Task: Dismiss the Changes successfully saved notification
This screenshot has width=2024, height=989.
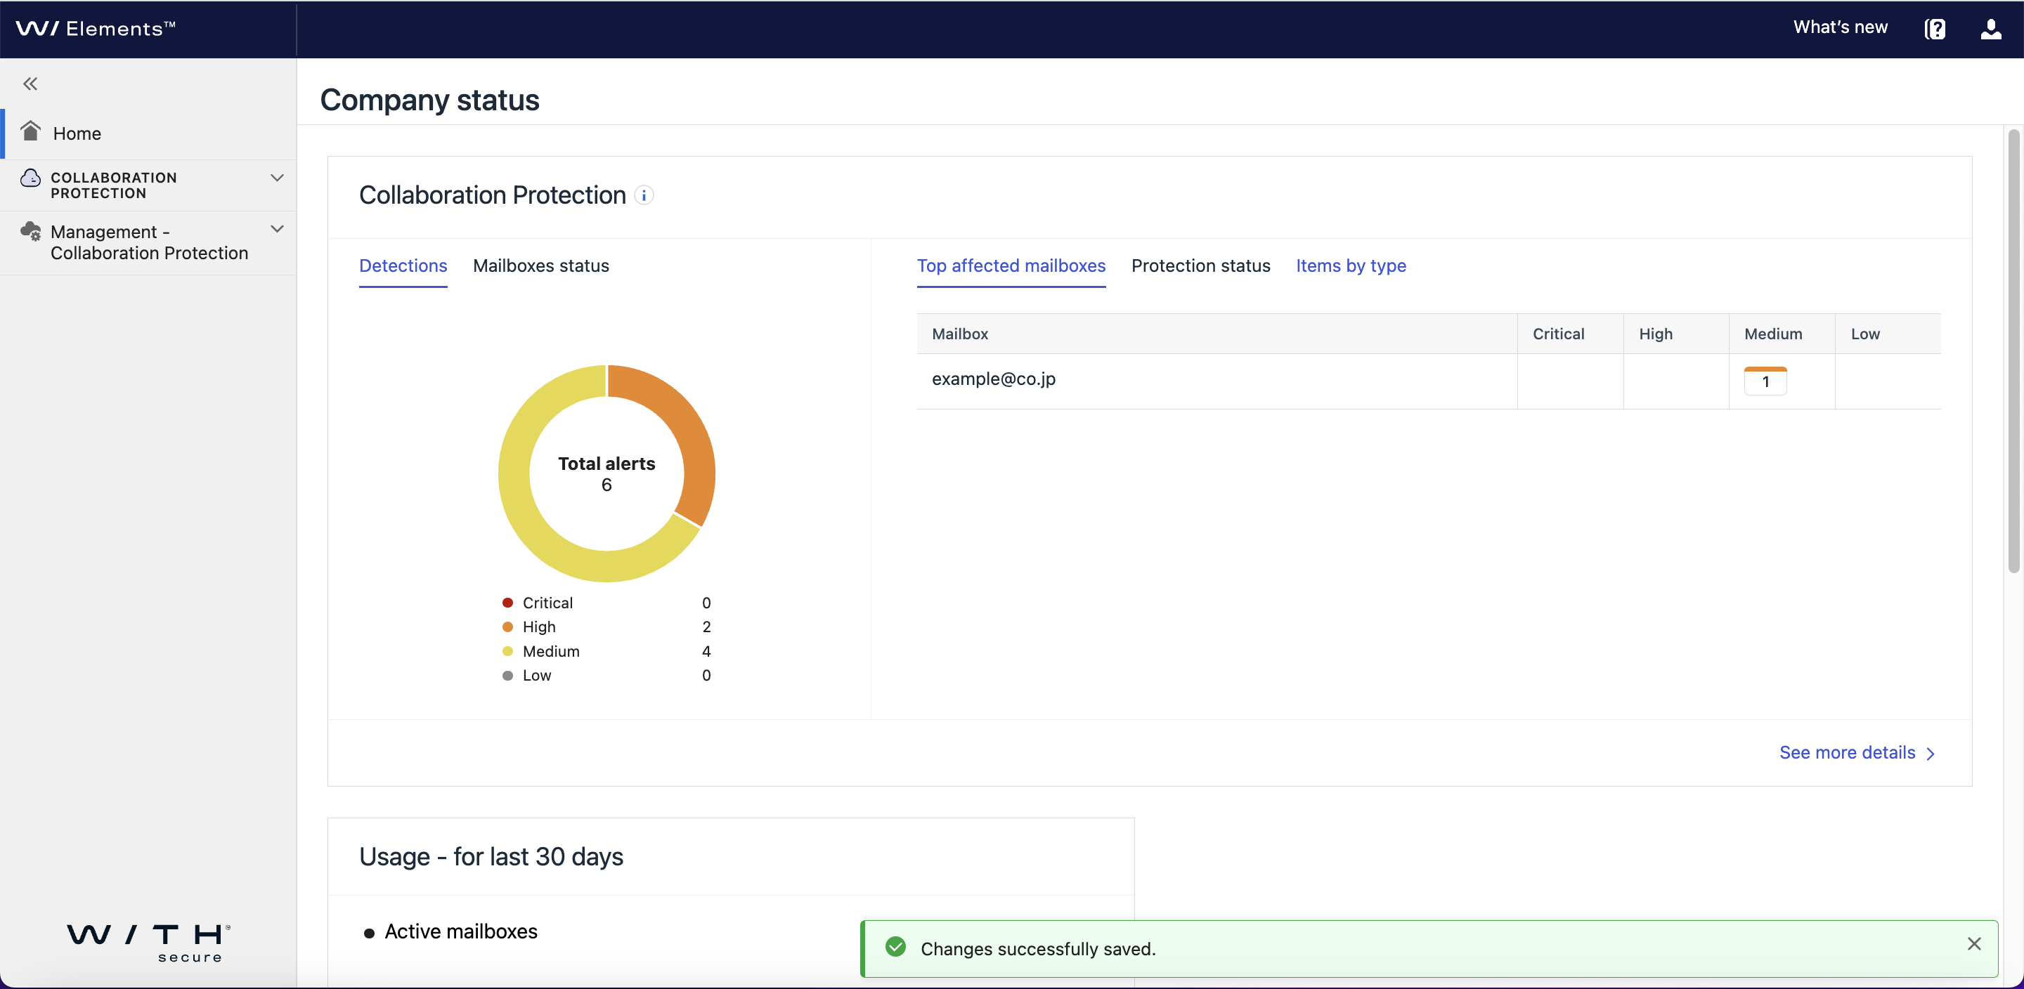Action: (1973, 943)
